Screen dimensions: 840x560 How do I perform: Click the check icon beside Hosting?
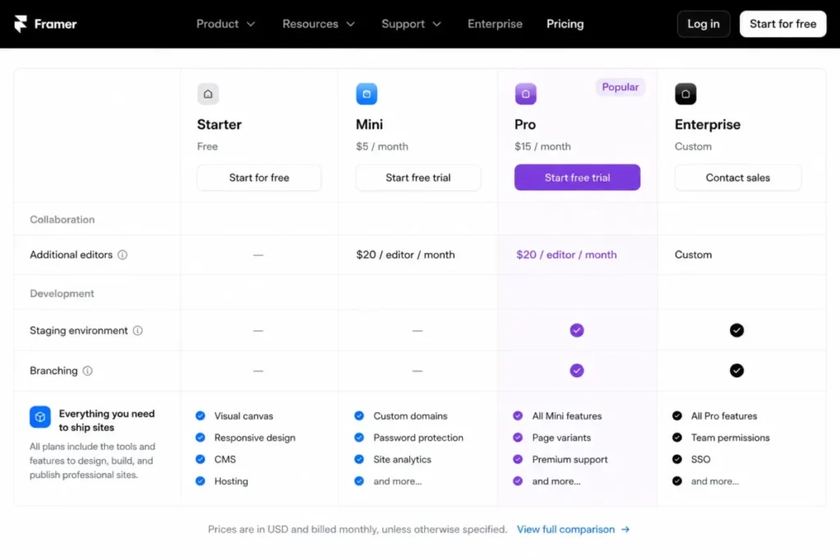point(200,481)
